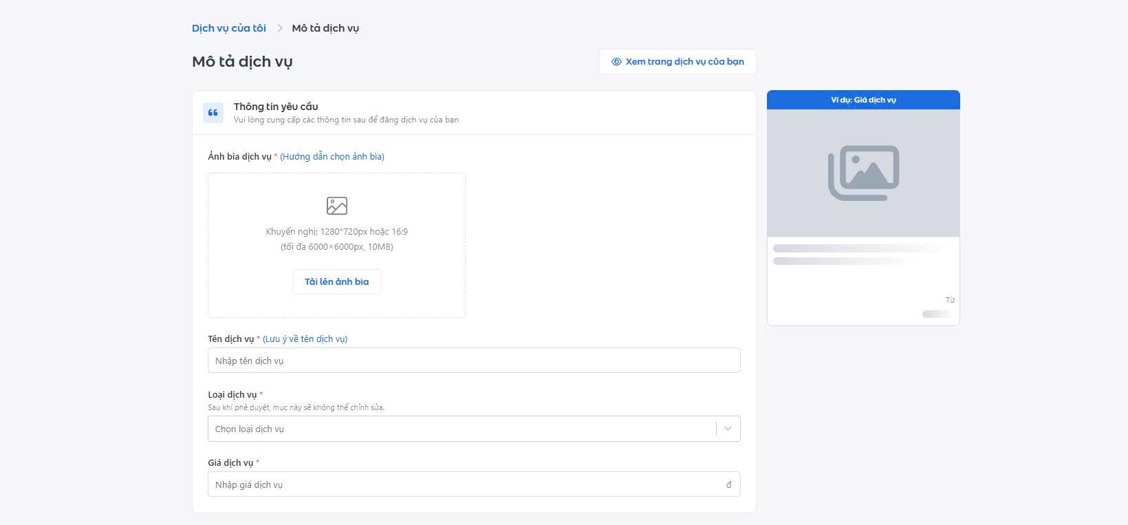Click the eye icon beside Xem trang dịch vụ
Viewport: 1128px width, 525px height.
[x=616, y=62]
